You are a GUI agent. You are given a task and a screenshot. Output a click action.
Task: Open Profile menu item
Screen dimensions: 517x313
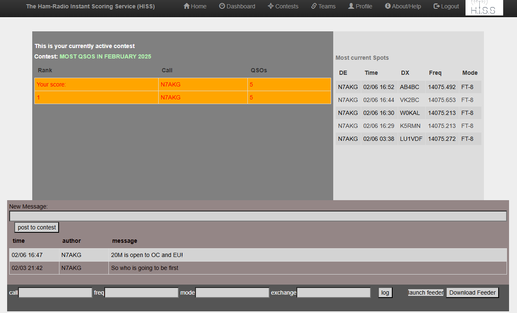(360, 6)
